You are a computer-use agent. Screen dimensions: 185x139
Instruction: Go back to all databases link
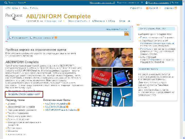pos(12,8)
